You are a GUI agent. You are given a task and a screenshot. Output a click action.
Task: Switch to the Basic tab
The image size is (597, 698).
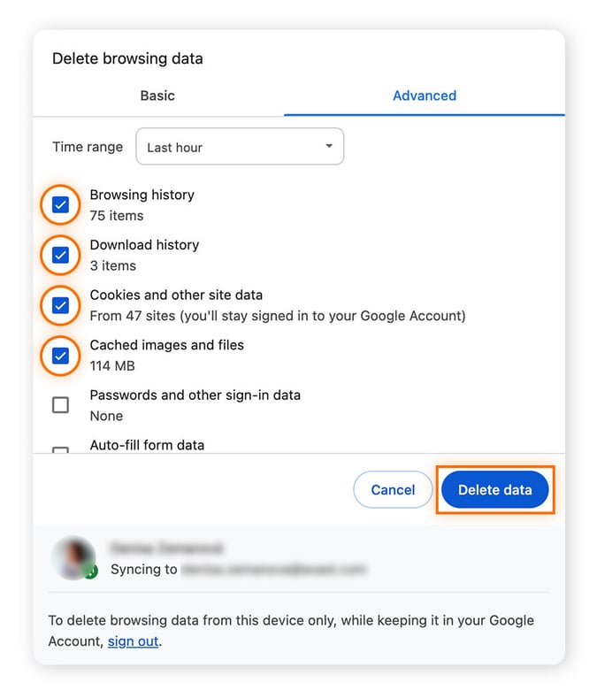coord(157,96)
